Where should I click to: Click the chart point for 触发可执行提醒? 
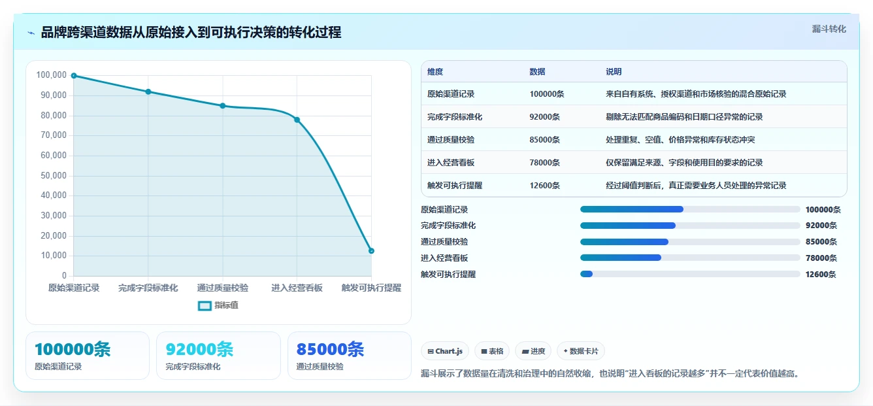(x=371, y=251)
